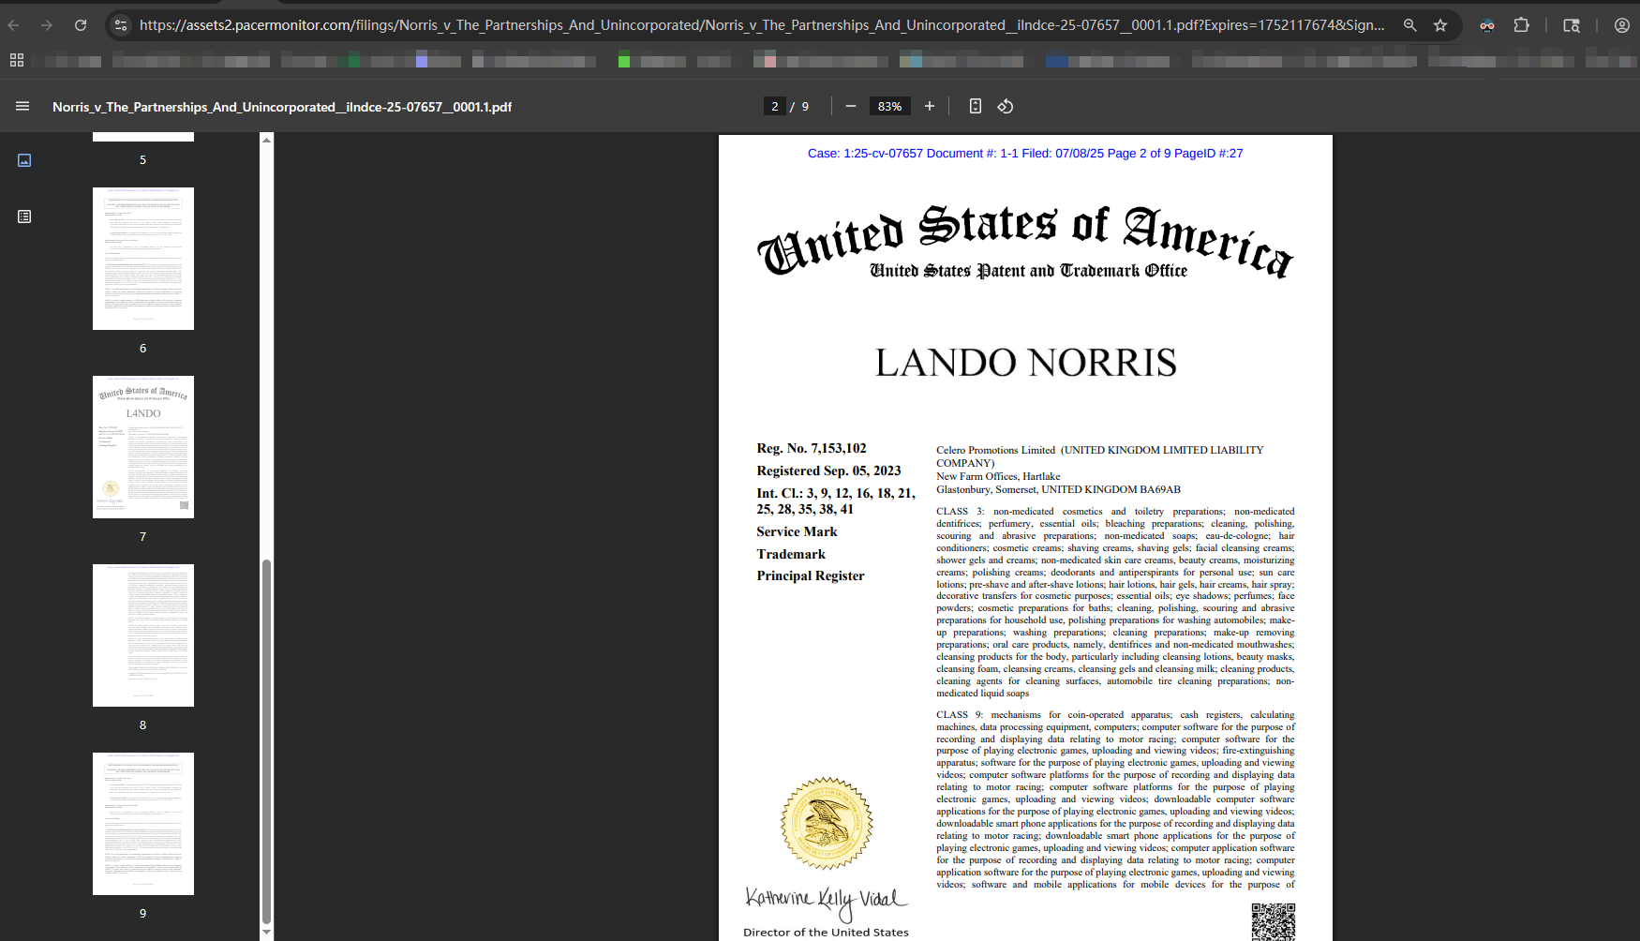Open the PDF viewer sidebar menu
This screenshot has height=941, width=1640.
click(22, 107)
